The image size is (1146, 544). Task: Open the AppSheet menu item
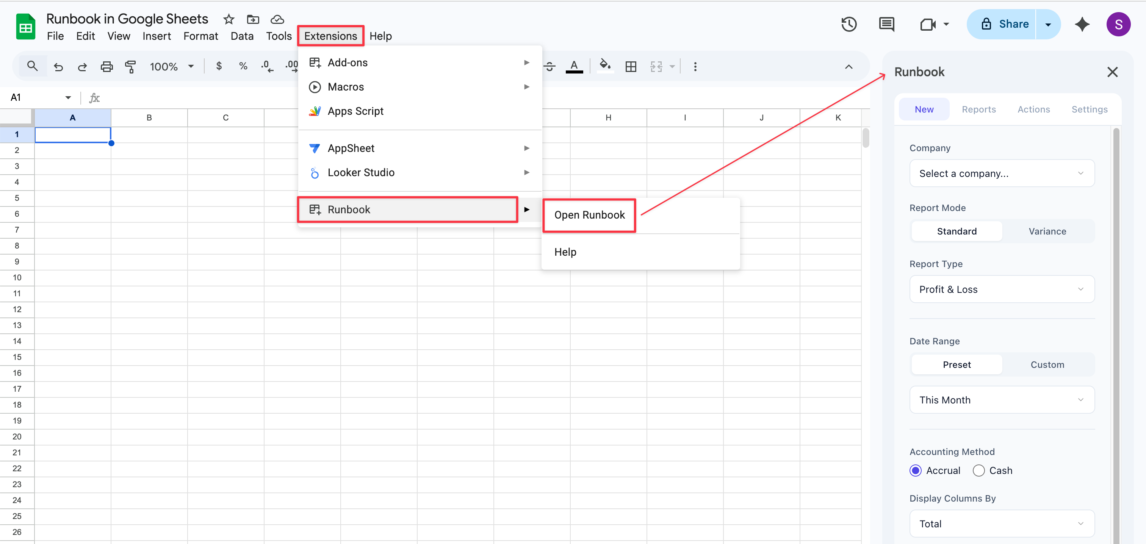(x=420, y=148)
